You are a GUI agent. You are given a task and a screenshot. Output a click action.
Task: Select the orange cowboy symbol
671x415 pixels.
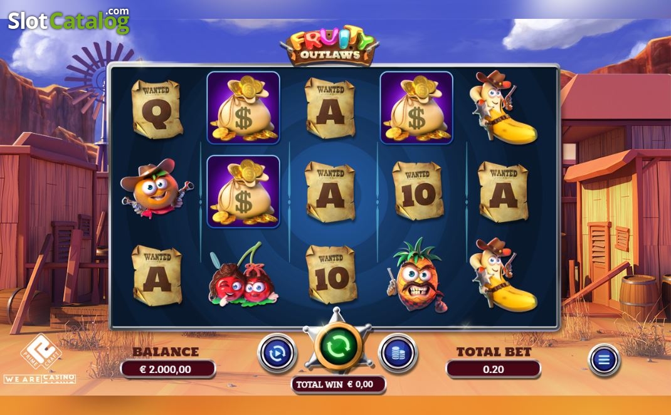(156, 189)
